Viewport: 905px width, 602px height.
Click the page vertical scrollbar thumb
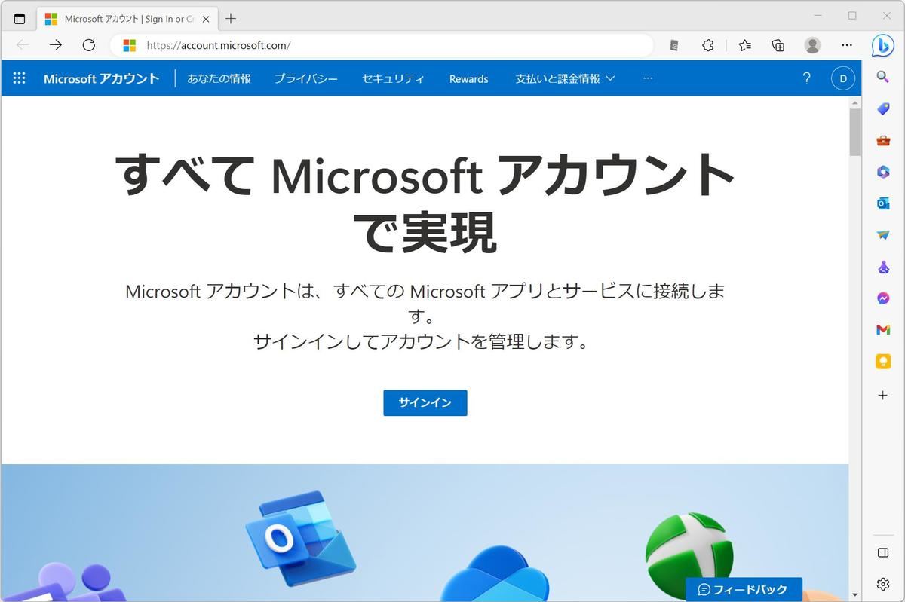coord(854,132)
